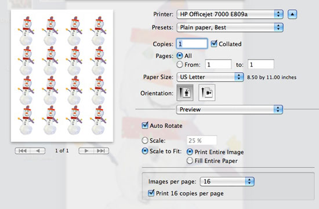Select portrait orientation icon
The height and width of the screenshot is (209, 319).
click(x=184, y=93)
